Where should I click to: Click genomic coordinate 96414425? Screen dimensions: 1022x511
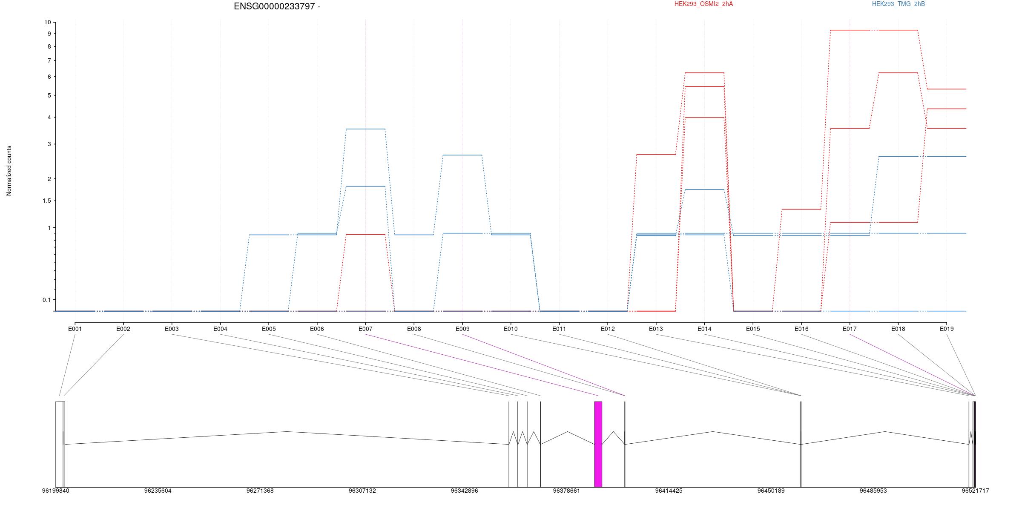pyautogui.click(x=669, y=491)
